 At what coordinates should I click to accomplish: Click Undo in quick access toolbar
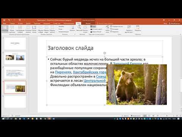[9, 20]
